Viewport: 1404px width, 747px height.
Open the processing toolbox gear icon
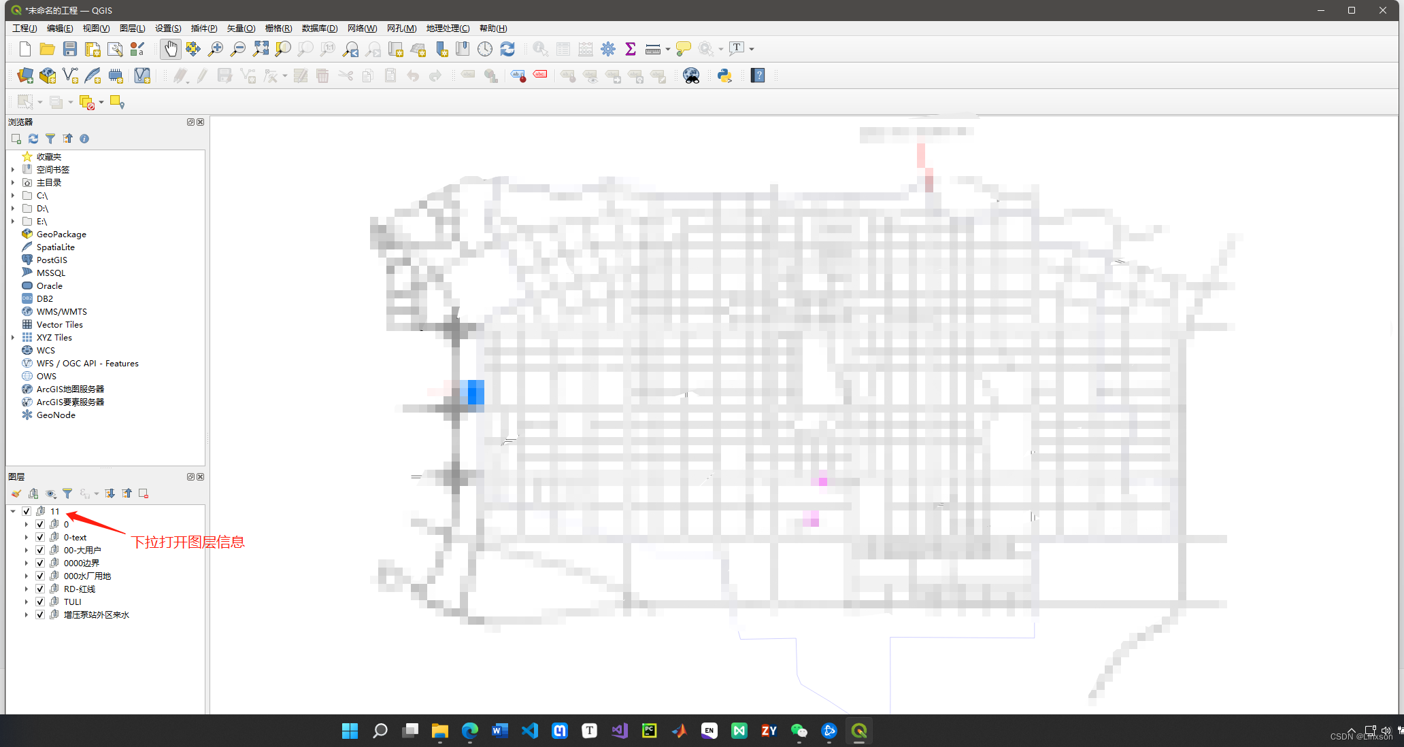tap(608, 49)
